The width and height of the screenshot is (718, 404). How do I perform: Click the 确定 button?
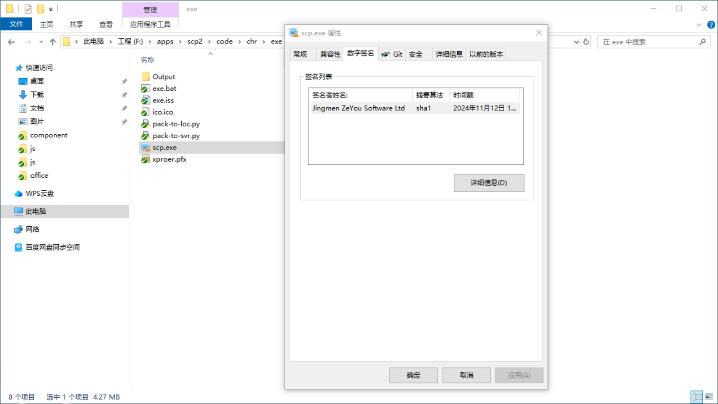click(x=413, y=375)
